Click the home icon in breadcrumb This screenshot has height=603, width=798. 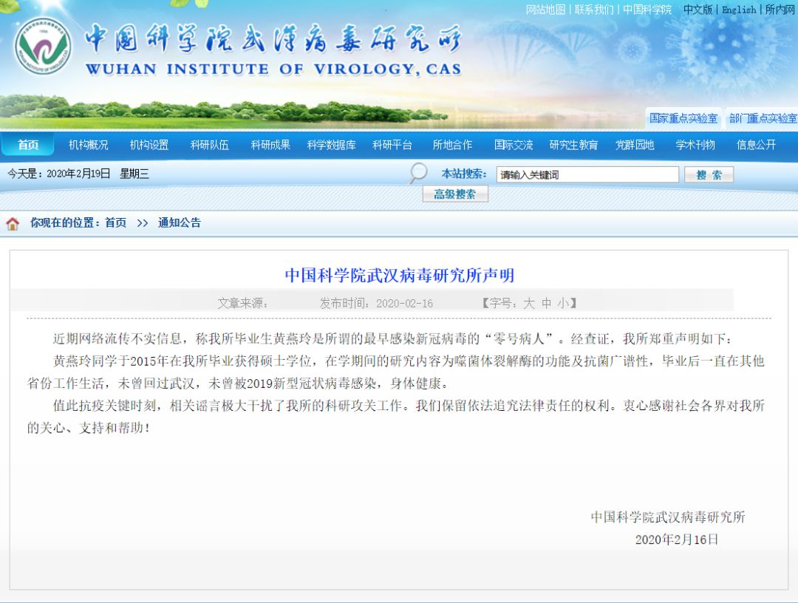[x=13, y=223]
